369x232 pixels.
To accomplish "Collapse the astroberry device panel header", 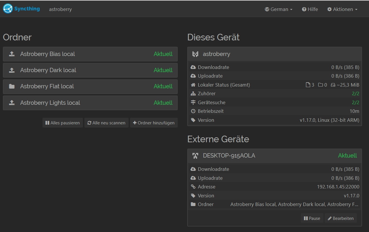I will [275, 54].
